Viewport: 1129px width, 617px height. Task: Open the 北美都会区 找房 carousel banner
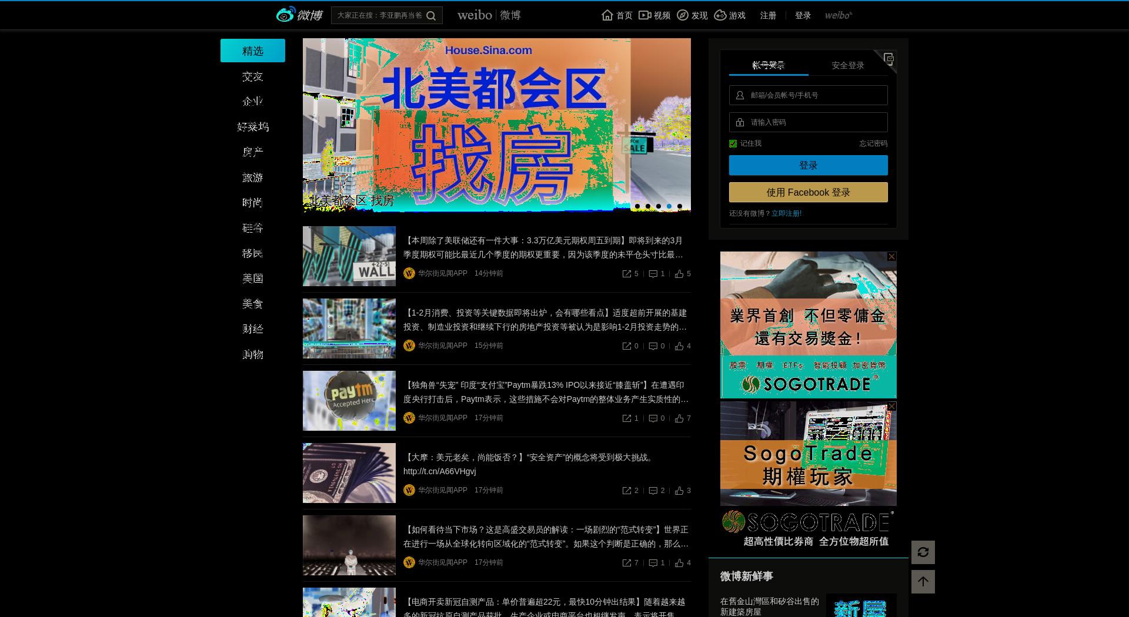497,125
